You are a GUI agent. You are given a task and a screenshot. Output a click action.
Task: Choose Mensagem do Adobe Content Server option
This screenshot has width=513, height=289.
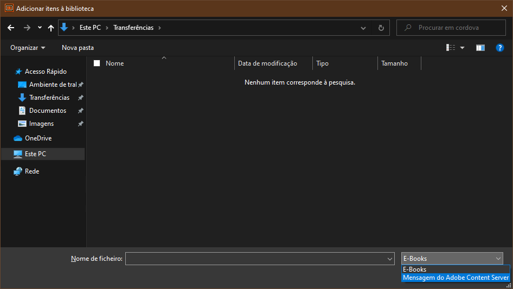456,278
